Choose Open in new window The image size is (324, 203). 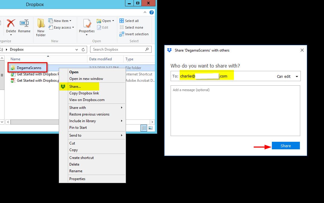[x=92, y=78]
